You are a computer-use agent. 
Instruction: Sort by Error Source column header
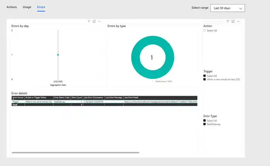18,98
